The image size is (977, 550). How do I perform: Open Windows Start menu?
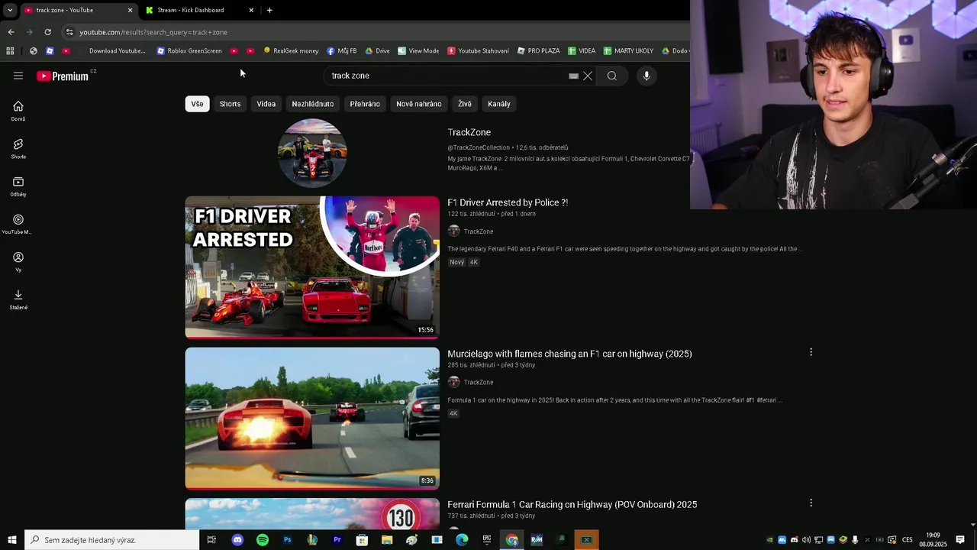(11, 539)
